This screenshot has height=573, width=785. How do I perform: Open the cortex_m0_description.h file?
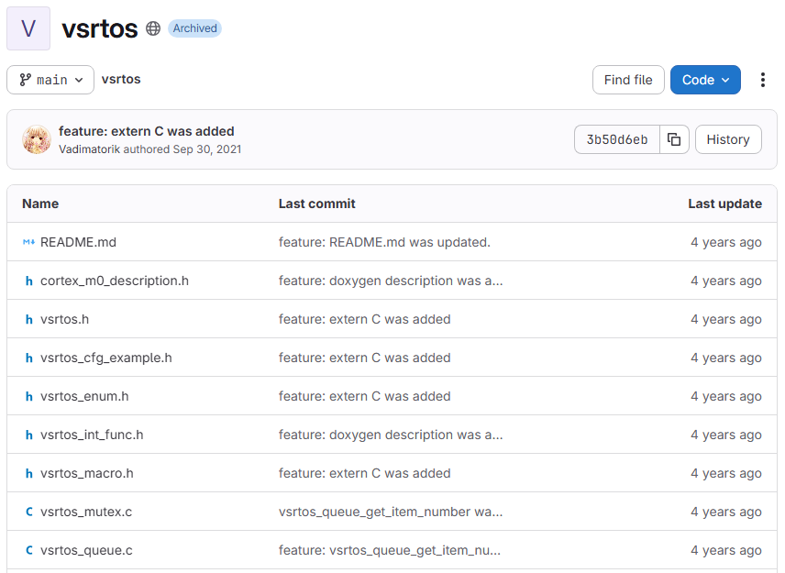(115, 281)
